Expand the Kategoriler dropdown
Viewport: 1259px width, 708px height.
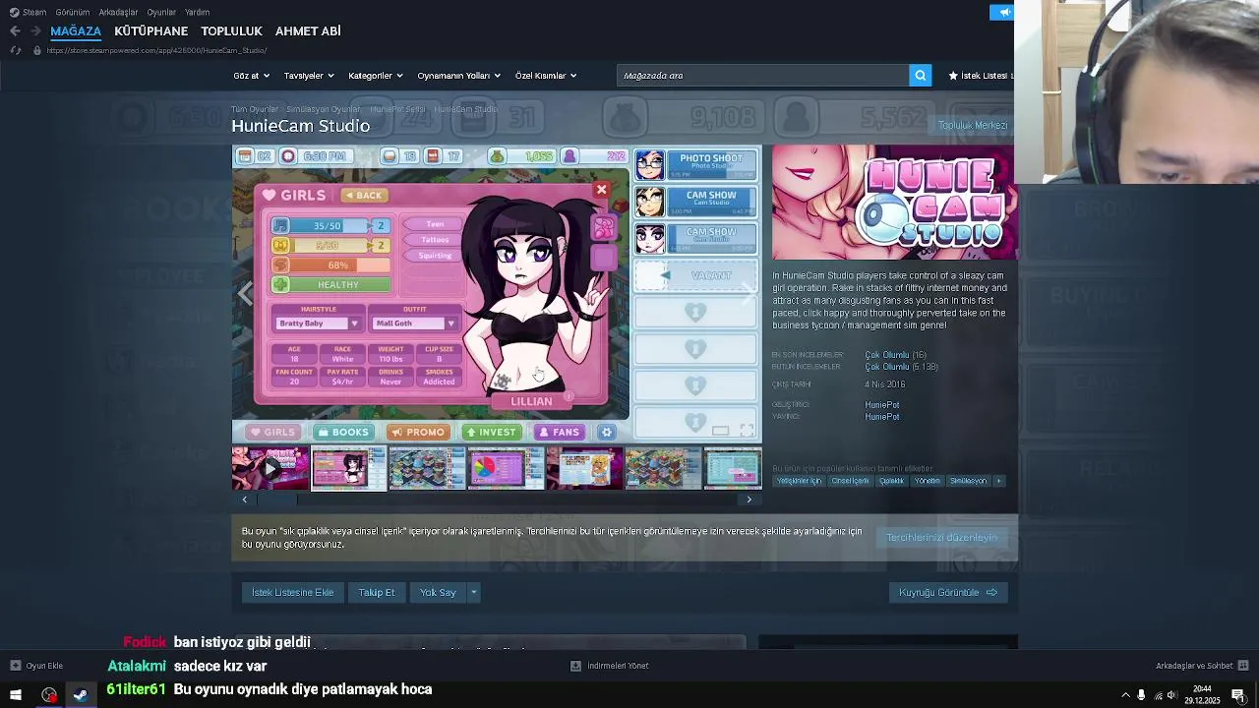pos(376,76)
